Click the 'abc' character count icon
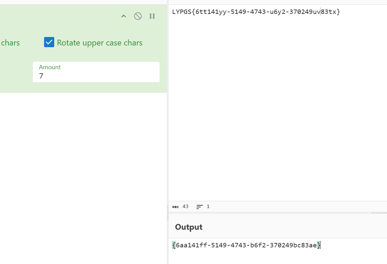 tap(175, 207)
